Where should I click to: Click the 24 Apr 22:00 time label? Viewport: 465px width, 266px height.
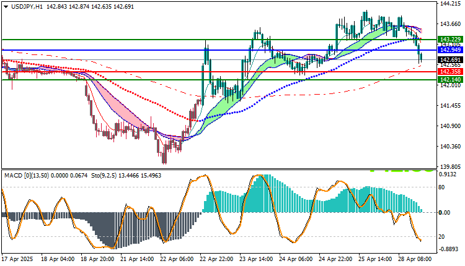click(335, 259)
